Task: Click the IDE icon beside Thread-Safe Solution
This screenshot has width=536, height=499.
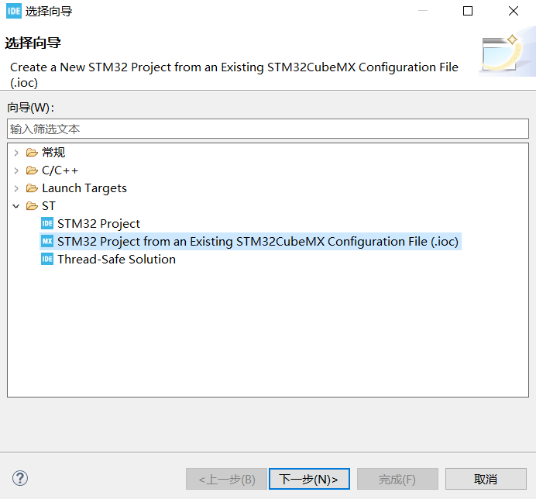Action: 47,260
